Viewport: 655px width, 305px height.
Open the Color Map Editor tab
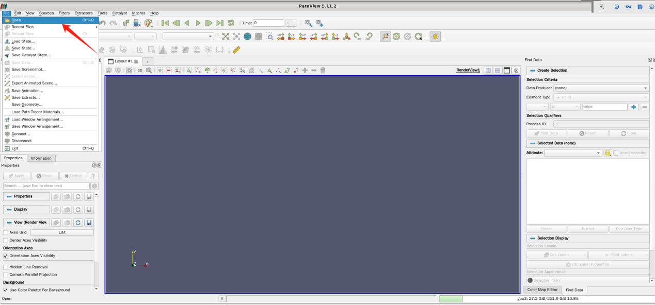(541, 290)
